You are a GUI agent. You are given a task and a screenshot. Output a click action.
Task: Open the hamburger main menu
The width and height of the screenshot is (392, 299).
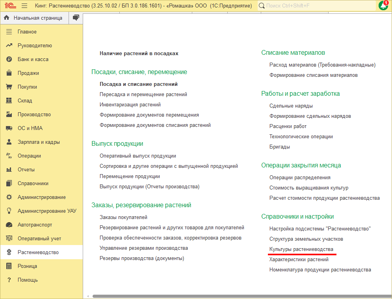[24, 6]
